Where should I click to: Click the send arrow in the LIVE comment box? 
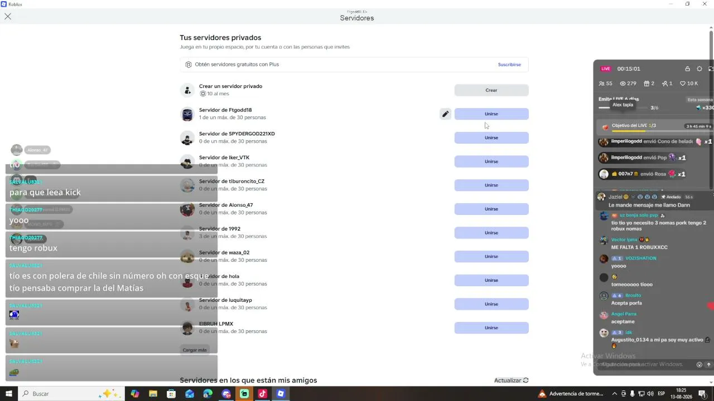[x=709, y=365]
